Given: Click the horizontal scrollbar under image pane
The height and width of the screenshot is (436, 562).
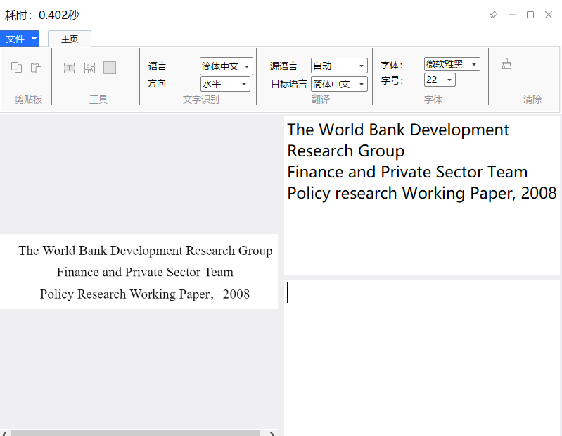Looking at the screenshot, I should [135, 432].
